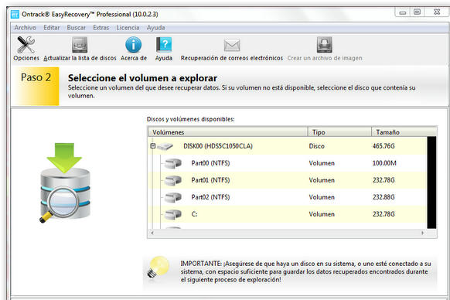Click the 465.76G size value
This screenshot has height=300, width=450.
(x=384, y=146)
